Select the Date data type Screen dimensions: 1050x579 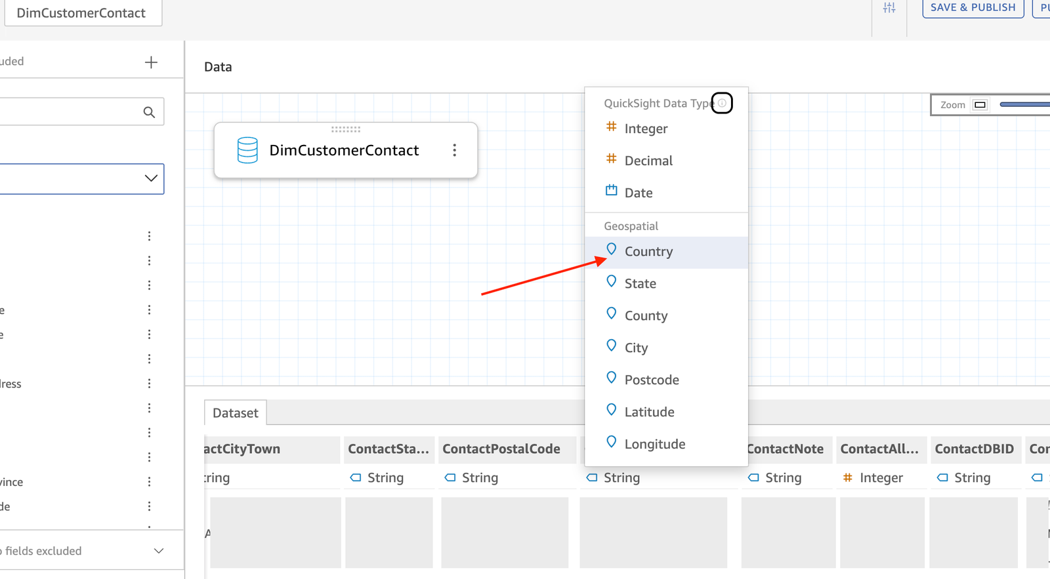[x=666, y=193]
